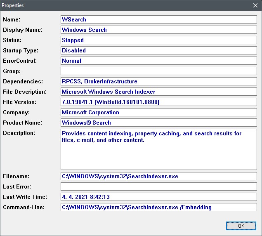262x236 pixels.
Task: Click the empty Group field
Action: [x=159, y=71]
